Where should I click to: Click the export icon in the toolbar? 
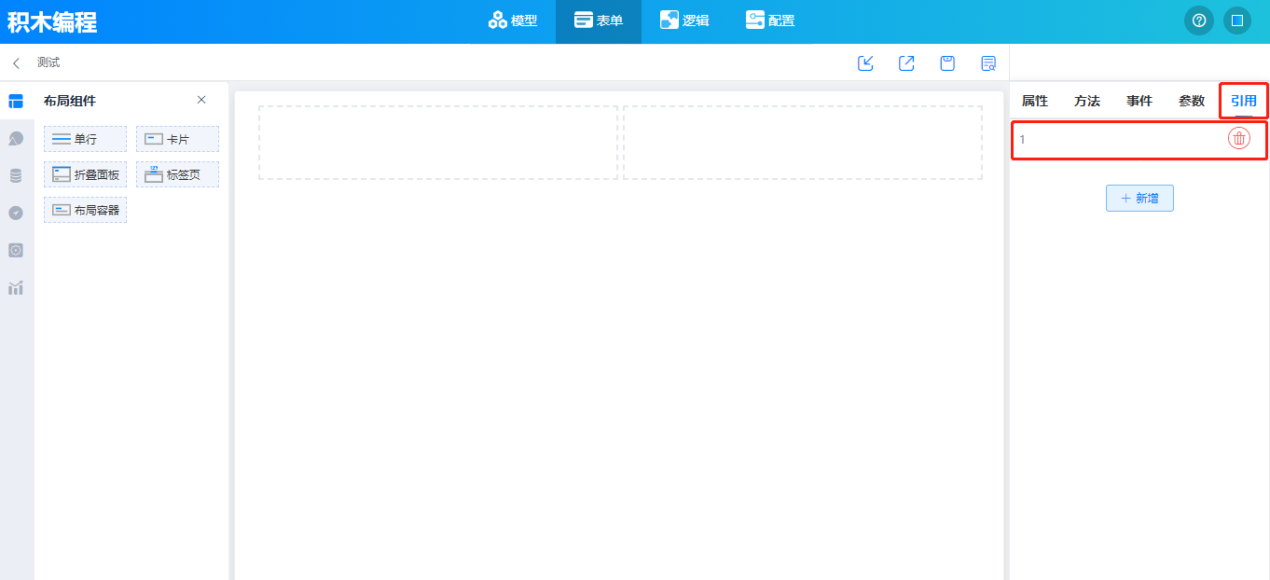pyautogui.click(x=906, y=63)
